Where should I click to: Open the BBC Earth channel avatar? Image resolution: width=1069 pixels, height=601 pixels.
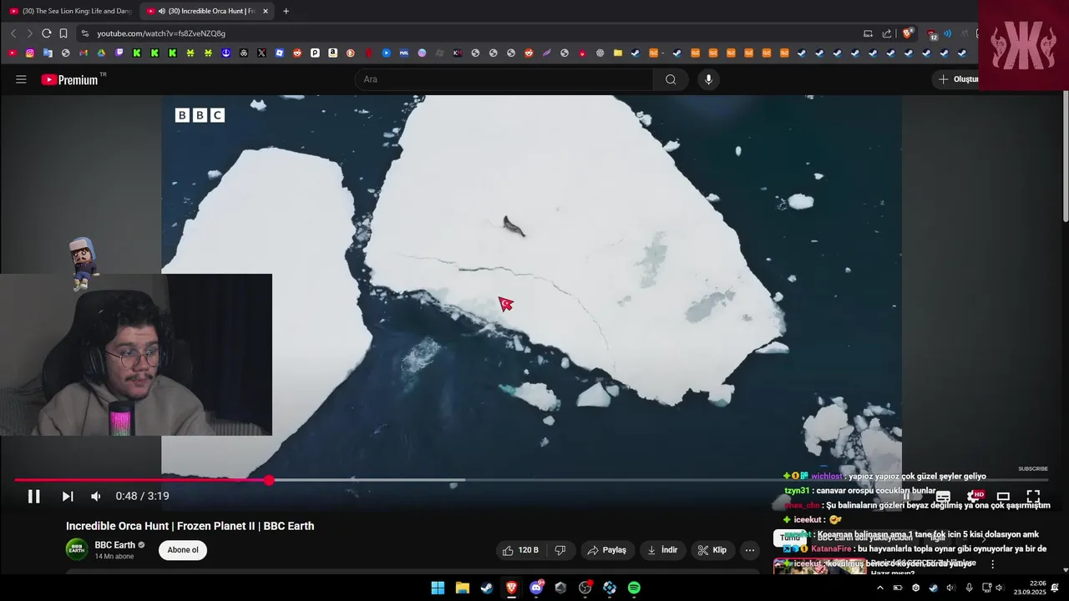coord(77,549)
